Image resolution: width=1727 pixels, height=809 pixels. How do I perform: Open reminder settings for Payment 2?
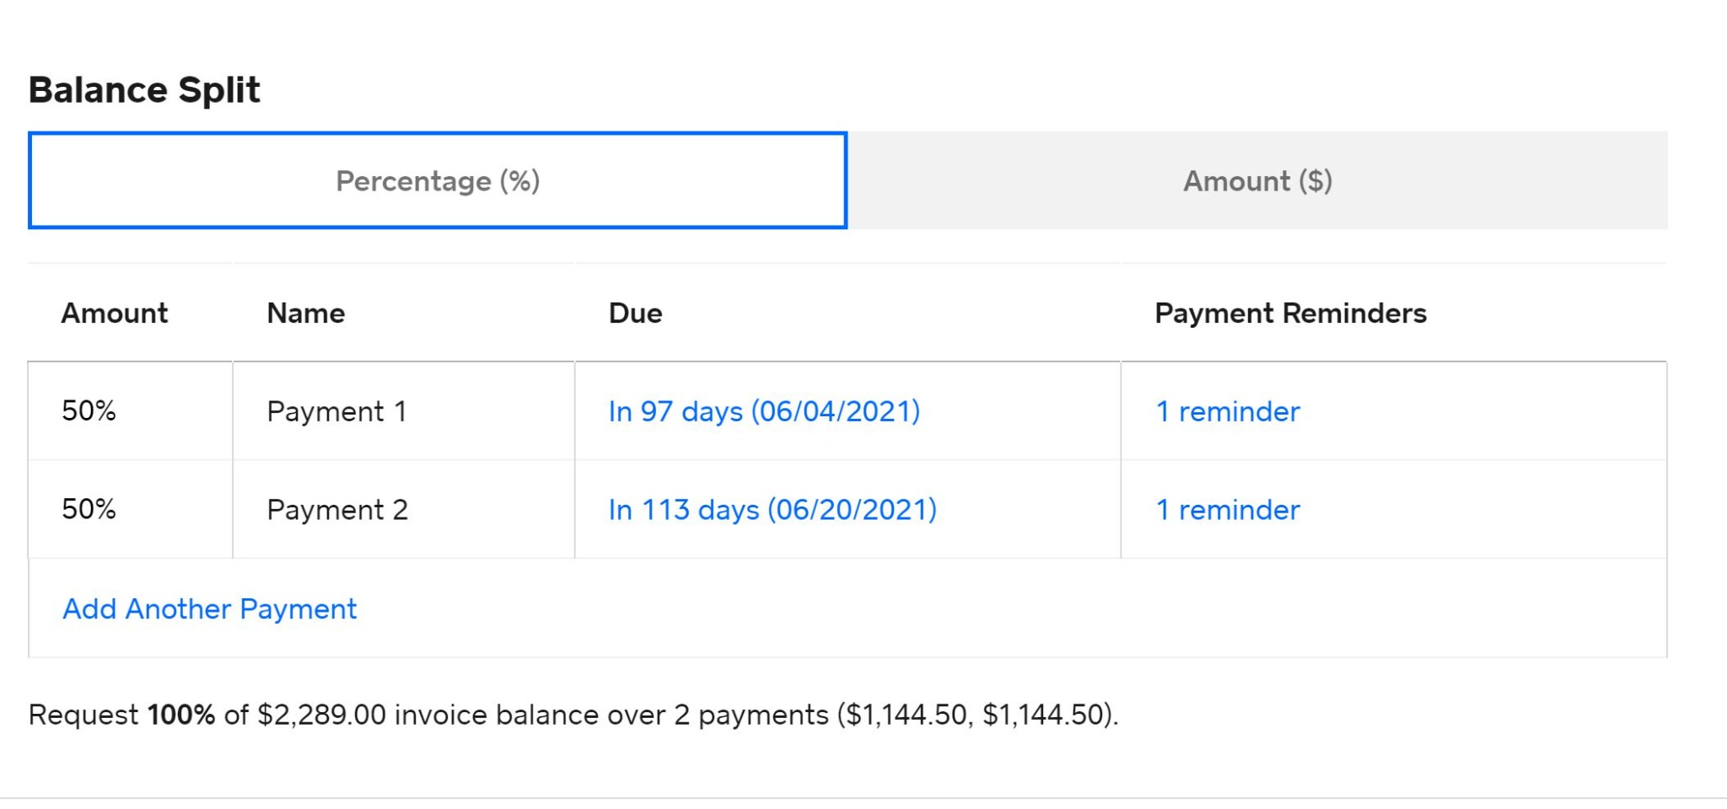pos(1228,509)
